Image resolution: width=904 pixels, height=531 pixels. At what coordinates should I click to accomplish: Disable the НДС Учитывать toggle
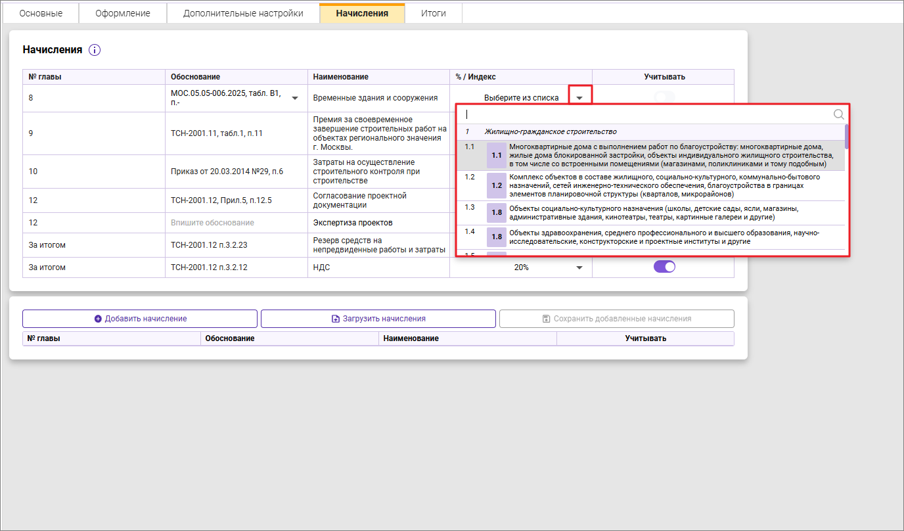[x=664, y=267]
